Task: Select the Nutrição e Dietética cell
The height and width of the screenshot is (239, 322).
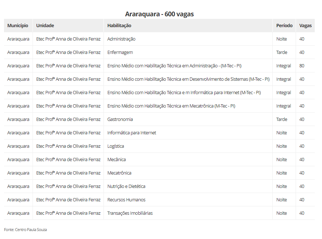Action: click(x=126, y=186)
